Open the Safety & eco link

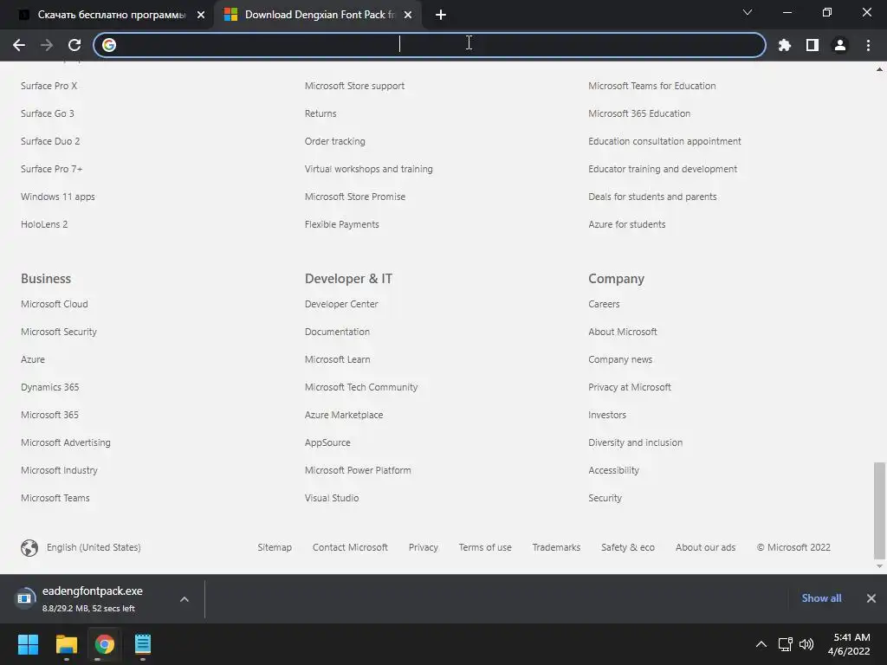[x=628, y=547]
